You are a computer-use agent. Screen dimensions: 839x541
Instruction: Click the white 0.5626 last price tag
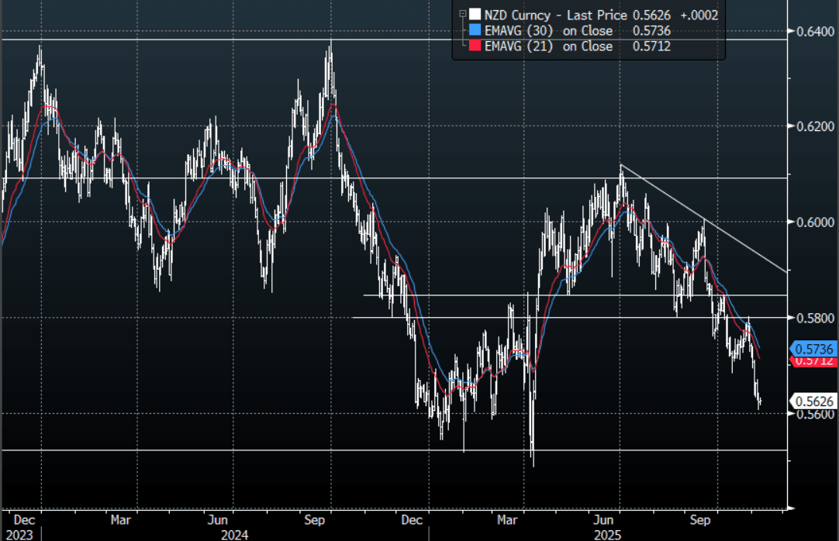(813, 401)
